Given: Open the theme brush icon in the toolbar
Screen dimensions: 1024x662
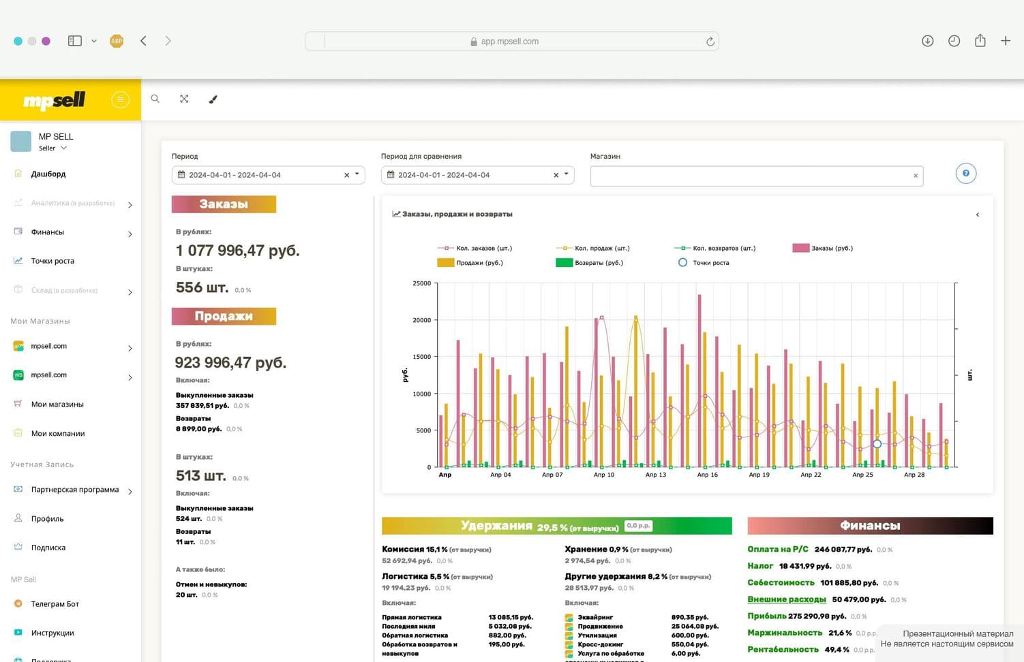Looking at the screenshot, I should click(213, 99).
